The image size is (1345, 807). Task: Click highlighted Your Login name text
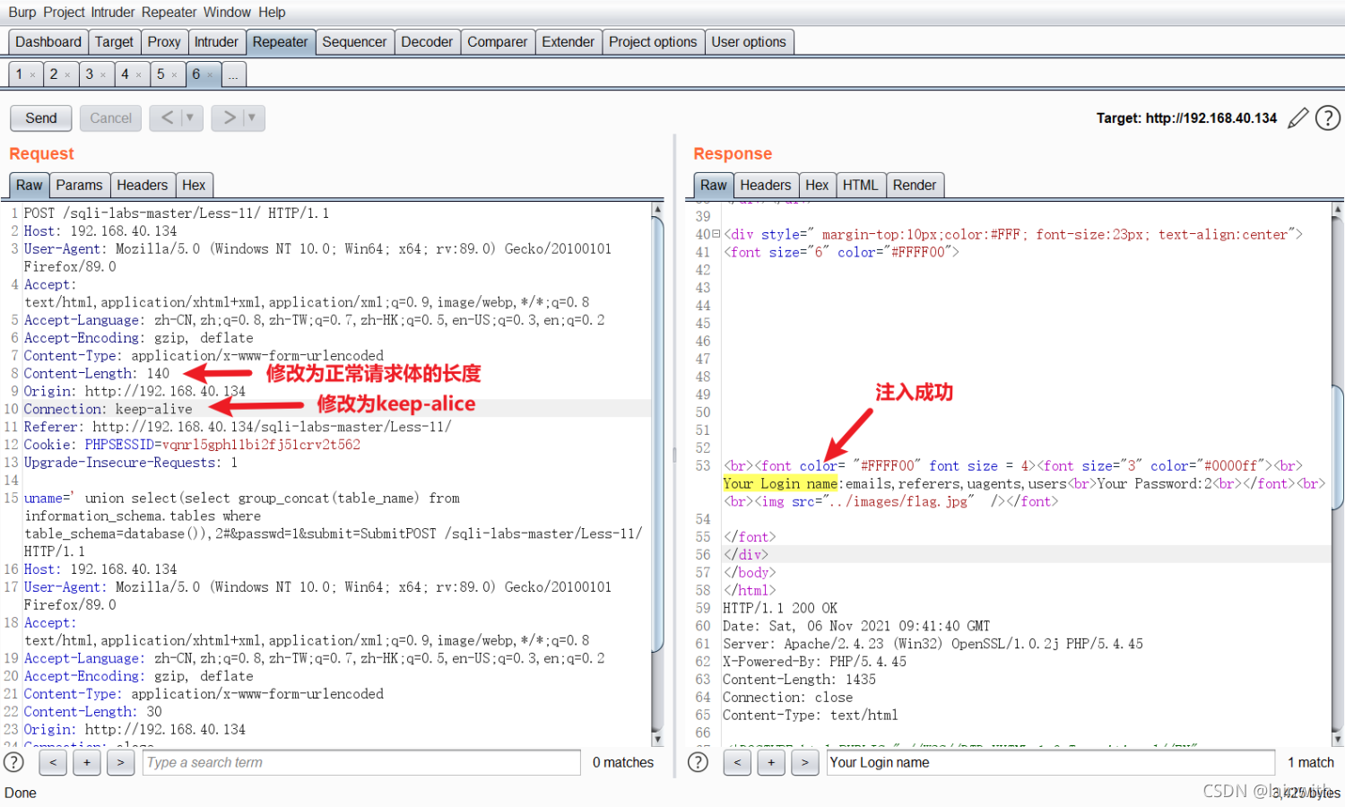tap(780, 483)
